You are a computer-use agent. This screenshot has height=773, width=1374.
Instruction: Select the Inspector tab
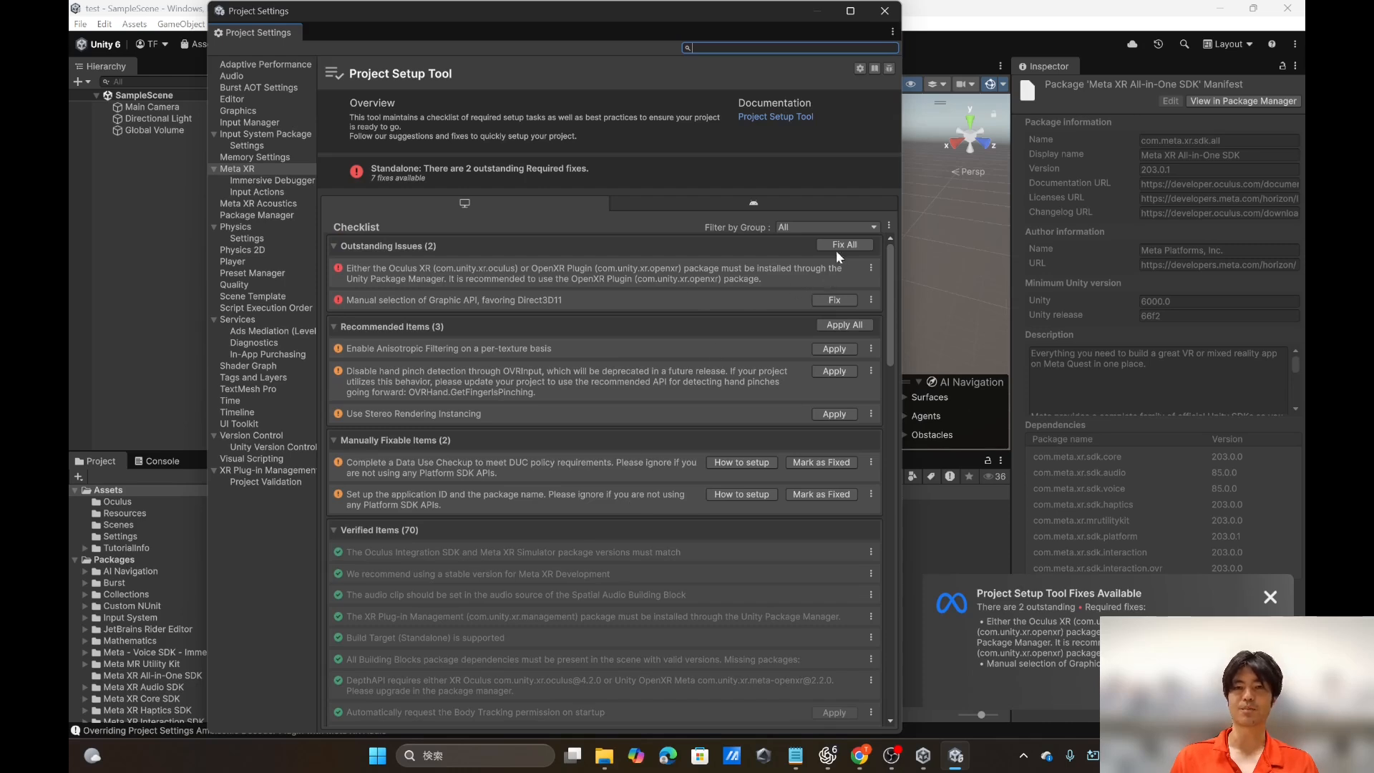(1043, 66)
